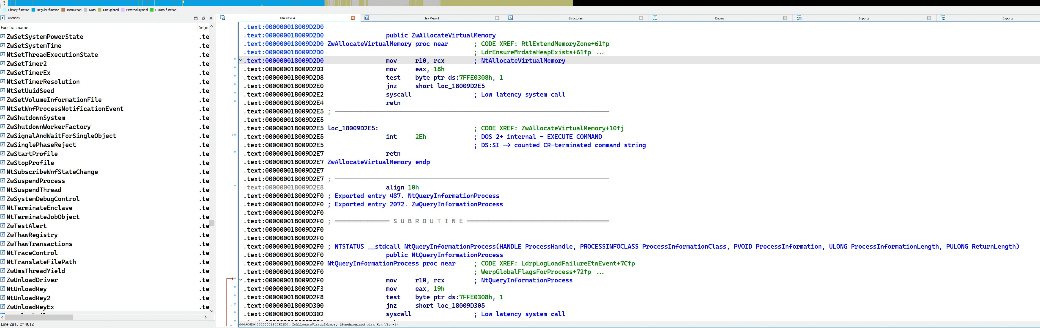This screenshot has height=328, width=1040.
Task: Collapse the ZwAllocateVirtualMemory code block
Action: (241, 61)
